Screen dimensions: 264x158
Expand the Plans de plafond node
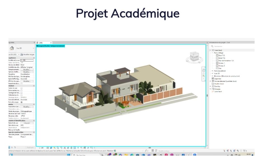pos(212,71)
